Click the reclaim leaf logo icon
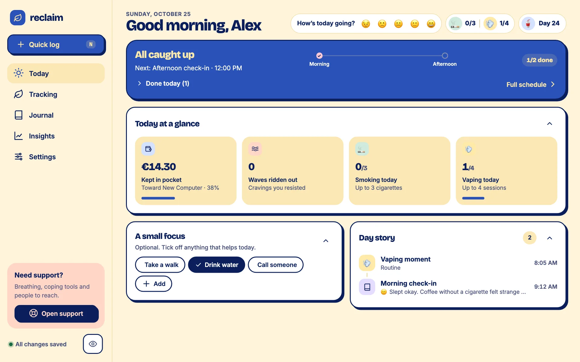This screenshot has width=580, height=362. point(18,17)
